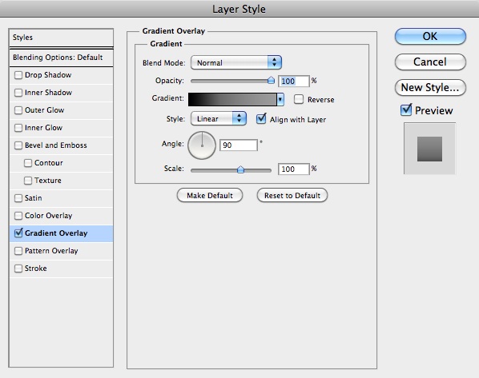The height and width of the screenshot is (378, 479).
Task: Check the Contour sub-option box
Action: (x=28, y=163)
